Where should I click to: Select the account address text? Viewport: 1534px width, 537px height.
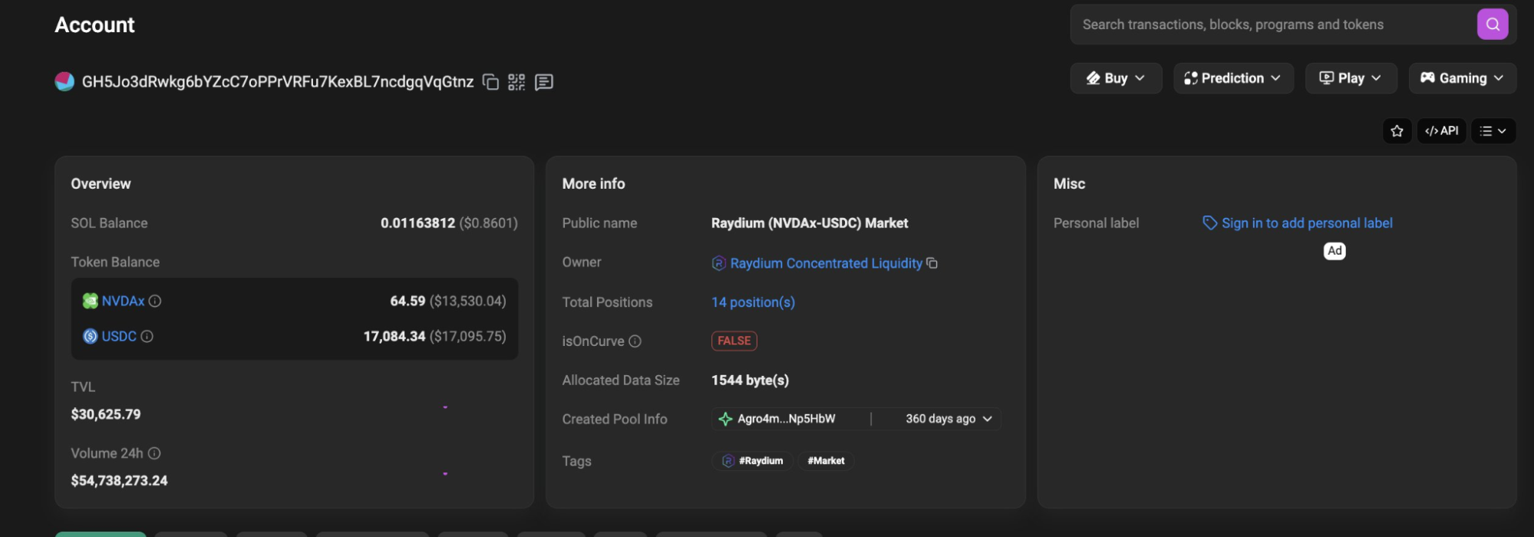click(278, 82)
